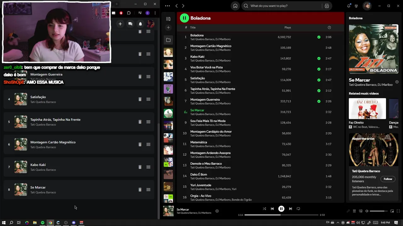Click Montagem Ardendo Assopra track title
Image resolution: width=403 pixels, height=226 pixels.
210,153
